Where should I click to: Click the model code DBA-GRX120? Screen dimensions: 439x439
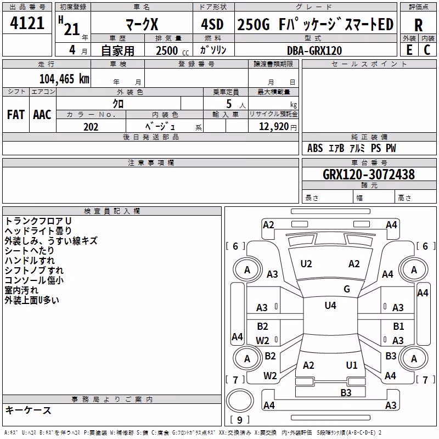click(x=314, y=50)
